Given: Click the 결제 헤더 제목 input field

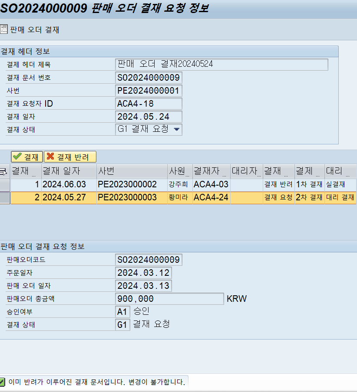Looking at the screenshot, I should [x=221, y=65].
